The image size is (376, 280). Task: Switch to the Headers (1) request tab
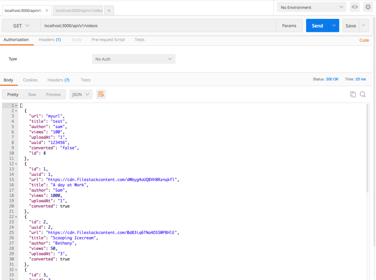click(x=50, y=39)
